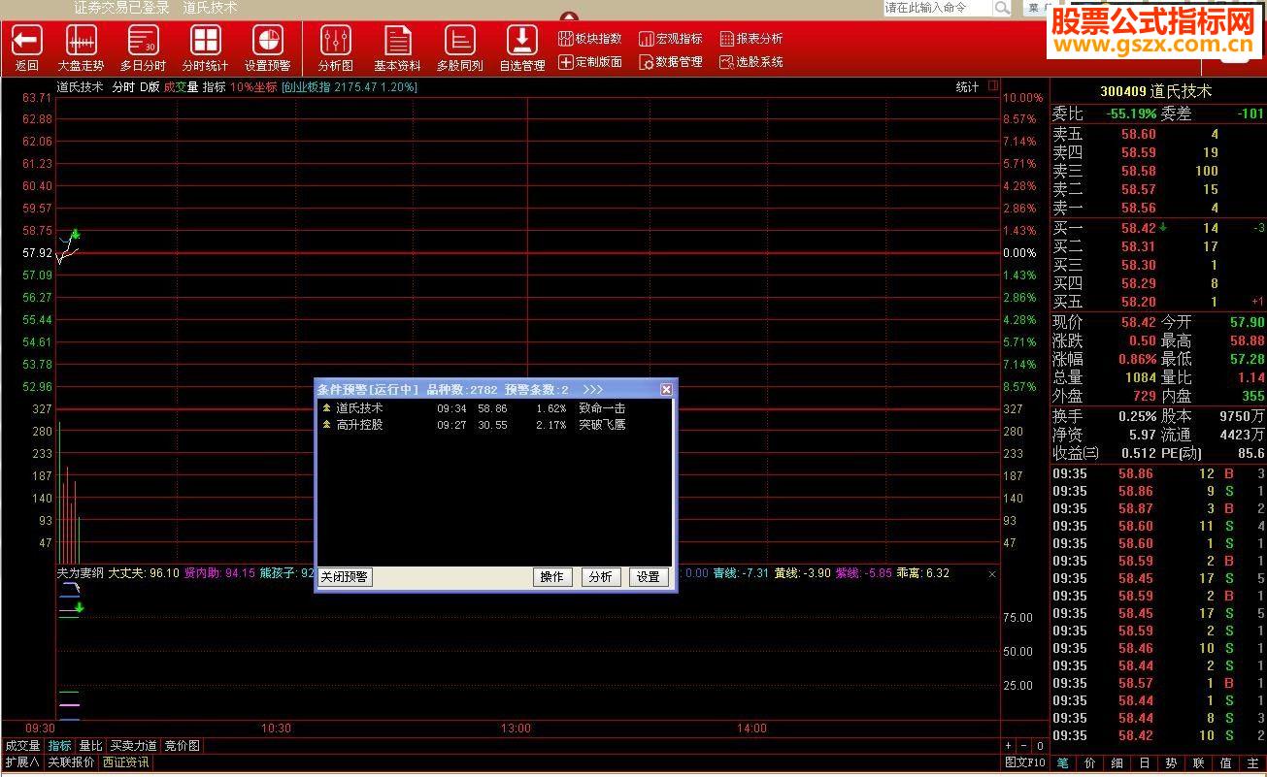
Task: Open 宏观指标 macro indicators
Action: [671, 39]
